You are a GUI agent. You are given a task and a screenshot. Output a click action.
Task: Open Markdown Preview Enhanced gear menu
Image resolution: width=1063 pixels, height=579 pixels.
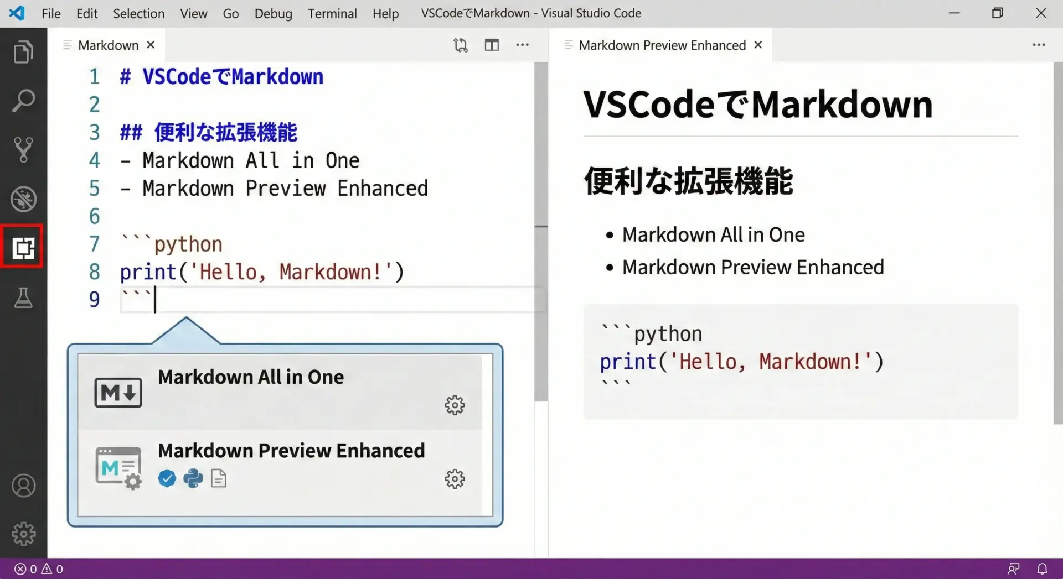(x=455, y=479)
